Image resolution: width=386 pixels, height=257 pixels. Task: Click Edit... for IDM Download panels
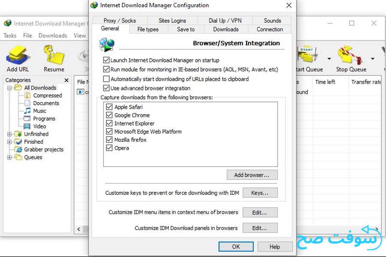(x=260, y=228)
